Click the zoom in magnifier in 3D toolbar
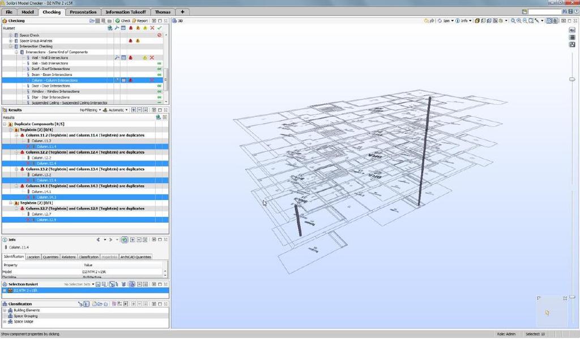Image resolution: width=580 pixels, height=339 pixels. (519, 21)
